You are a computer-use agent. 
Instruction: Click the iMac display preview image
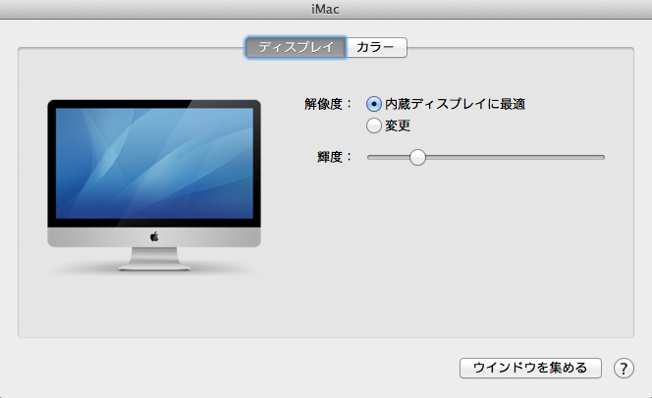tap(154, 185)
